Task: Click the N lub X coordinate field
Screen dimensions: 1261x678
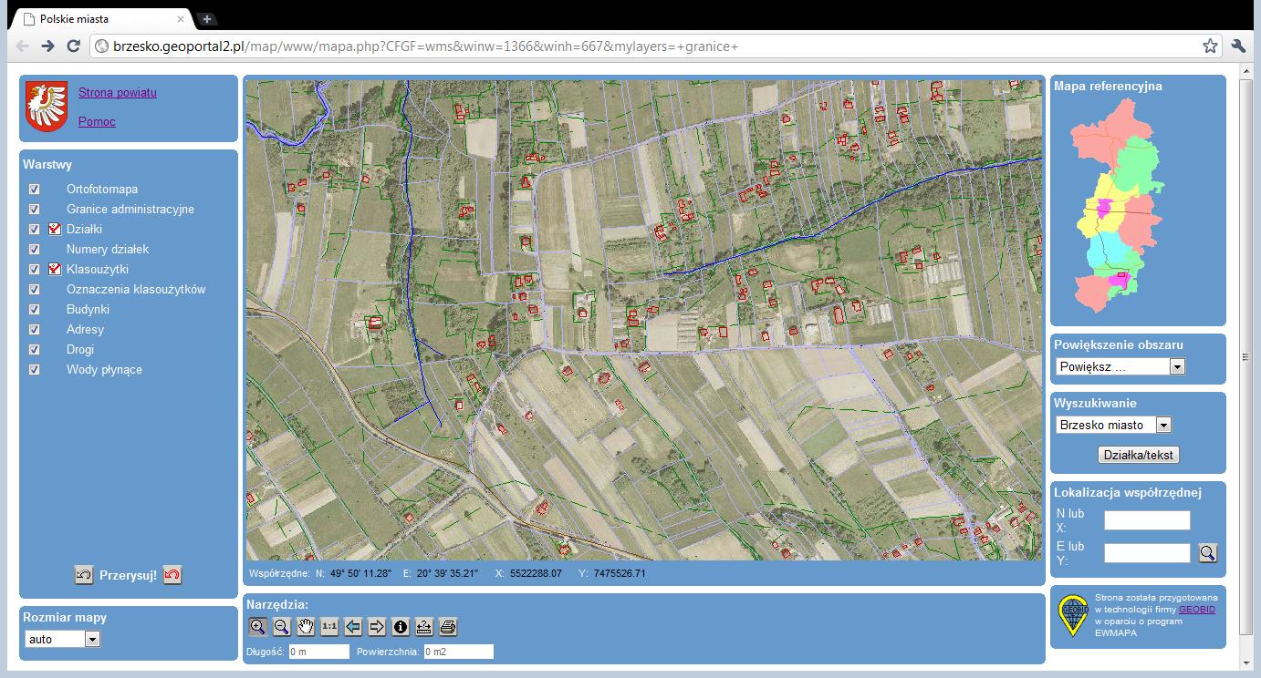Action: click(1147, 520)
